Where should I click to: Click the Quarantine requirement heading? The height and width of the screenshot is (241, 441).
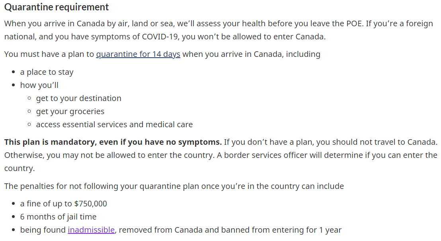point(57,7)
